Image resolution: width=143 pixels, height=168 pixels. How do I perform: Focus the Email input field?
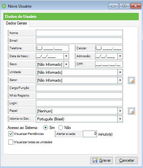(79, 41)
